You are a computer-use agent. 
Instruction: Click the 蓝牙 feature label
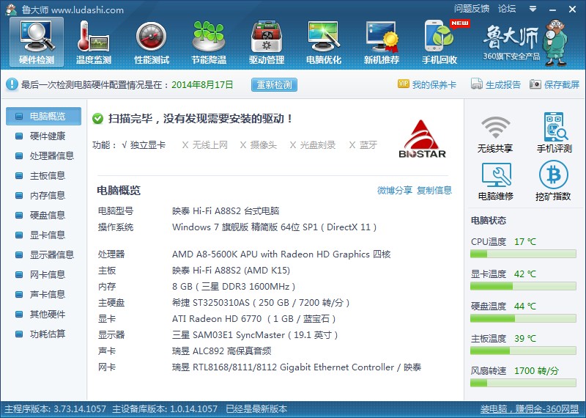[x=363, y=145]
